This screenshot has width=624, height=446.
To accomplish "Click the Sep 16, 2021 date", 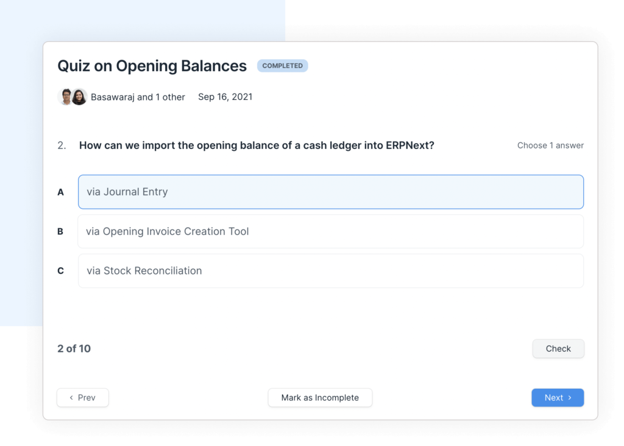I will coord(225,97).
